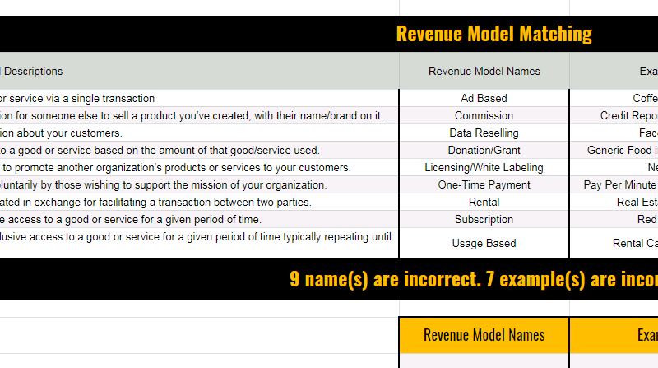Click the 'facilitating a transaction' description cell
658x368 pixels.
coord(199,202)
